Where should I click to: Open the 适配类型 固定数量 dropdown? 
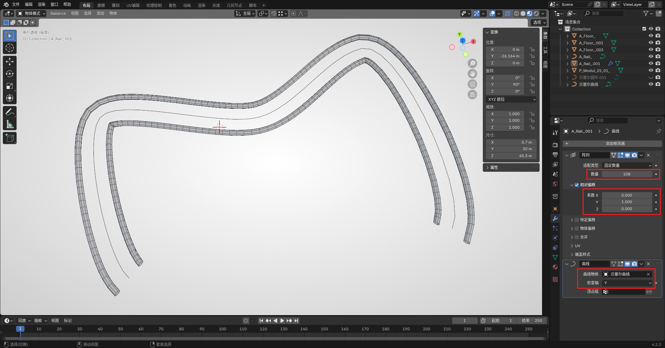tap(627, 166)
